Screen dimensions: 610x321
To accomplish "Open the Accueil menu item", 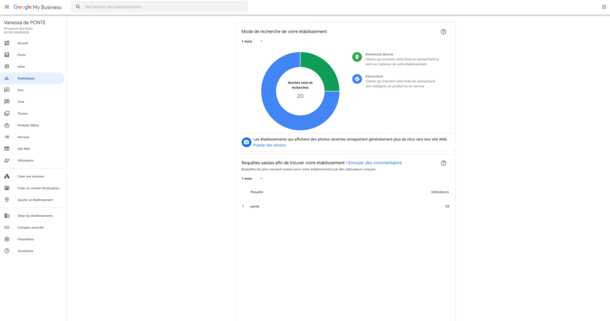I will click(x=23, y=43).
